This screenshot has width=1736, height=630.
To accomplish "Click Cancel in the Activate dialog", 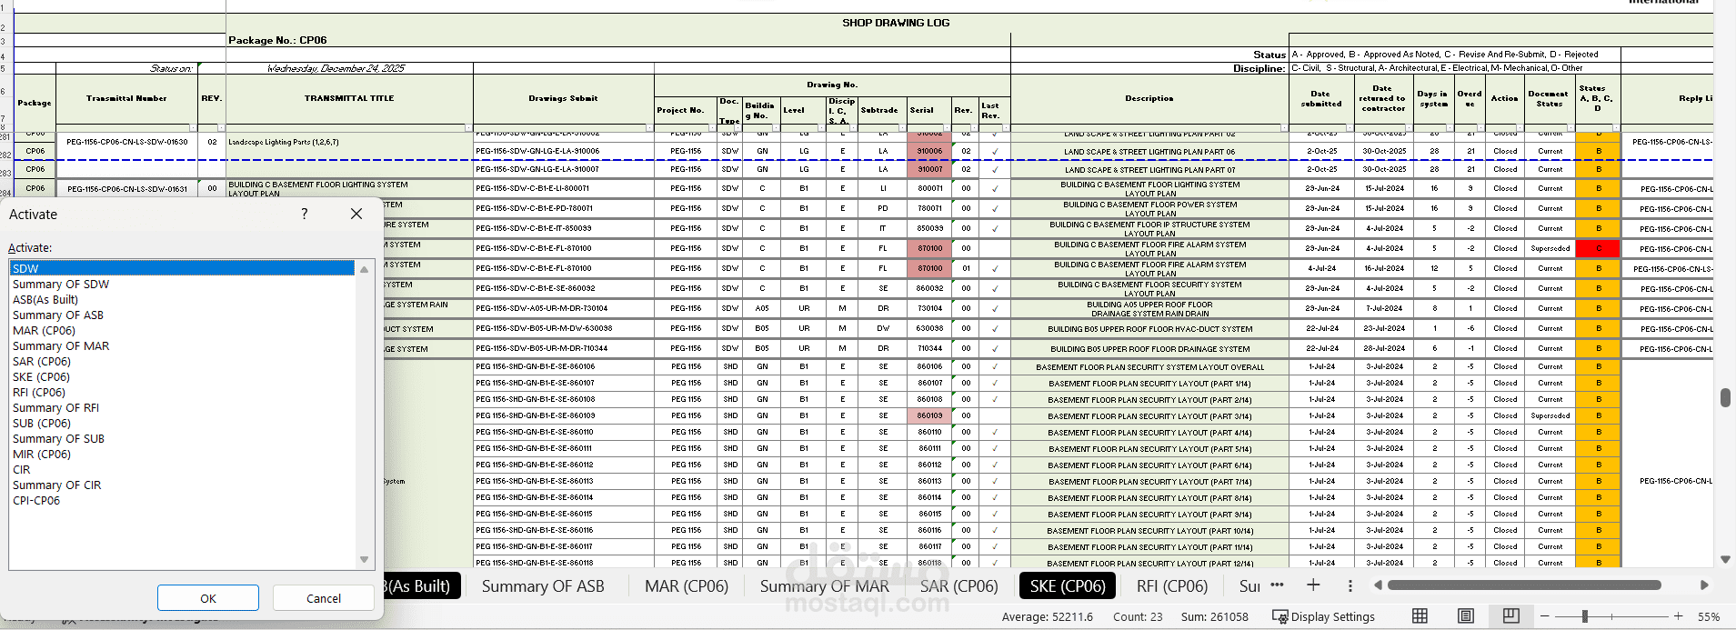I will (324, 598).
